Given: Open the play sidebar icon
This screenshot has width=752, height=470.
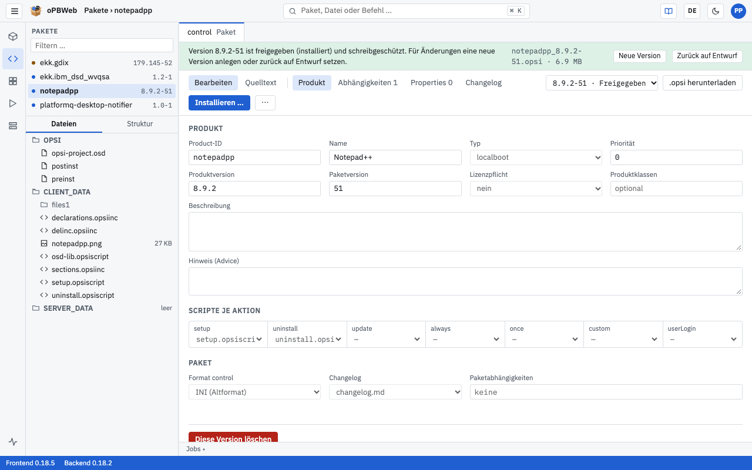Looking at the screenshot, I should tap(13, 103).
